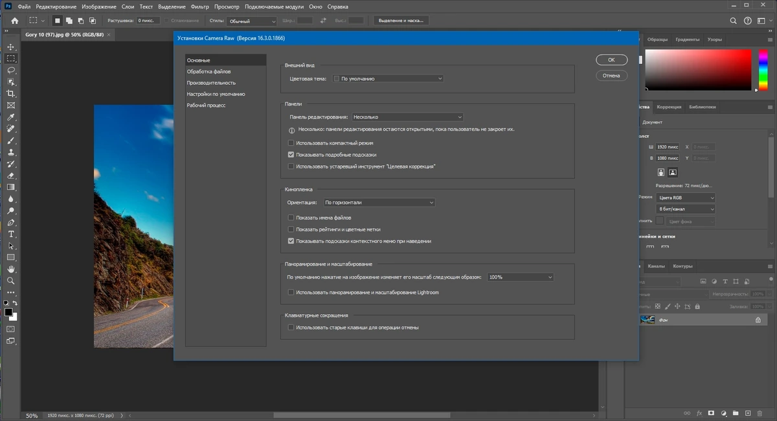777x421 pixels.
Task: Select the Spot Healing Brush tool
Action: [x=11, y=129]
